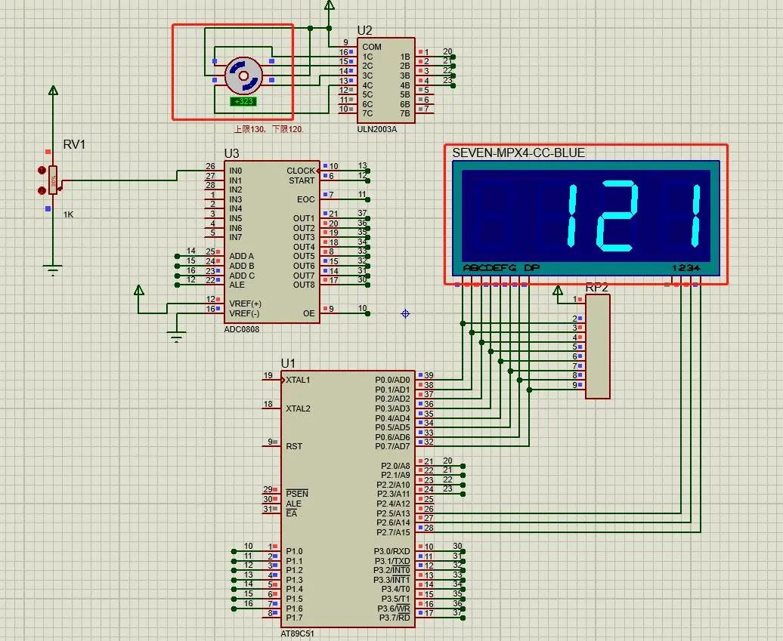Click the P0.0/AD0 pin label

[392, 380]
